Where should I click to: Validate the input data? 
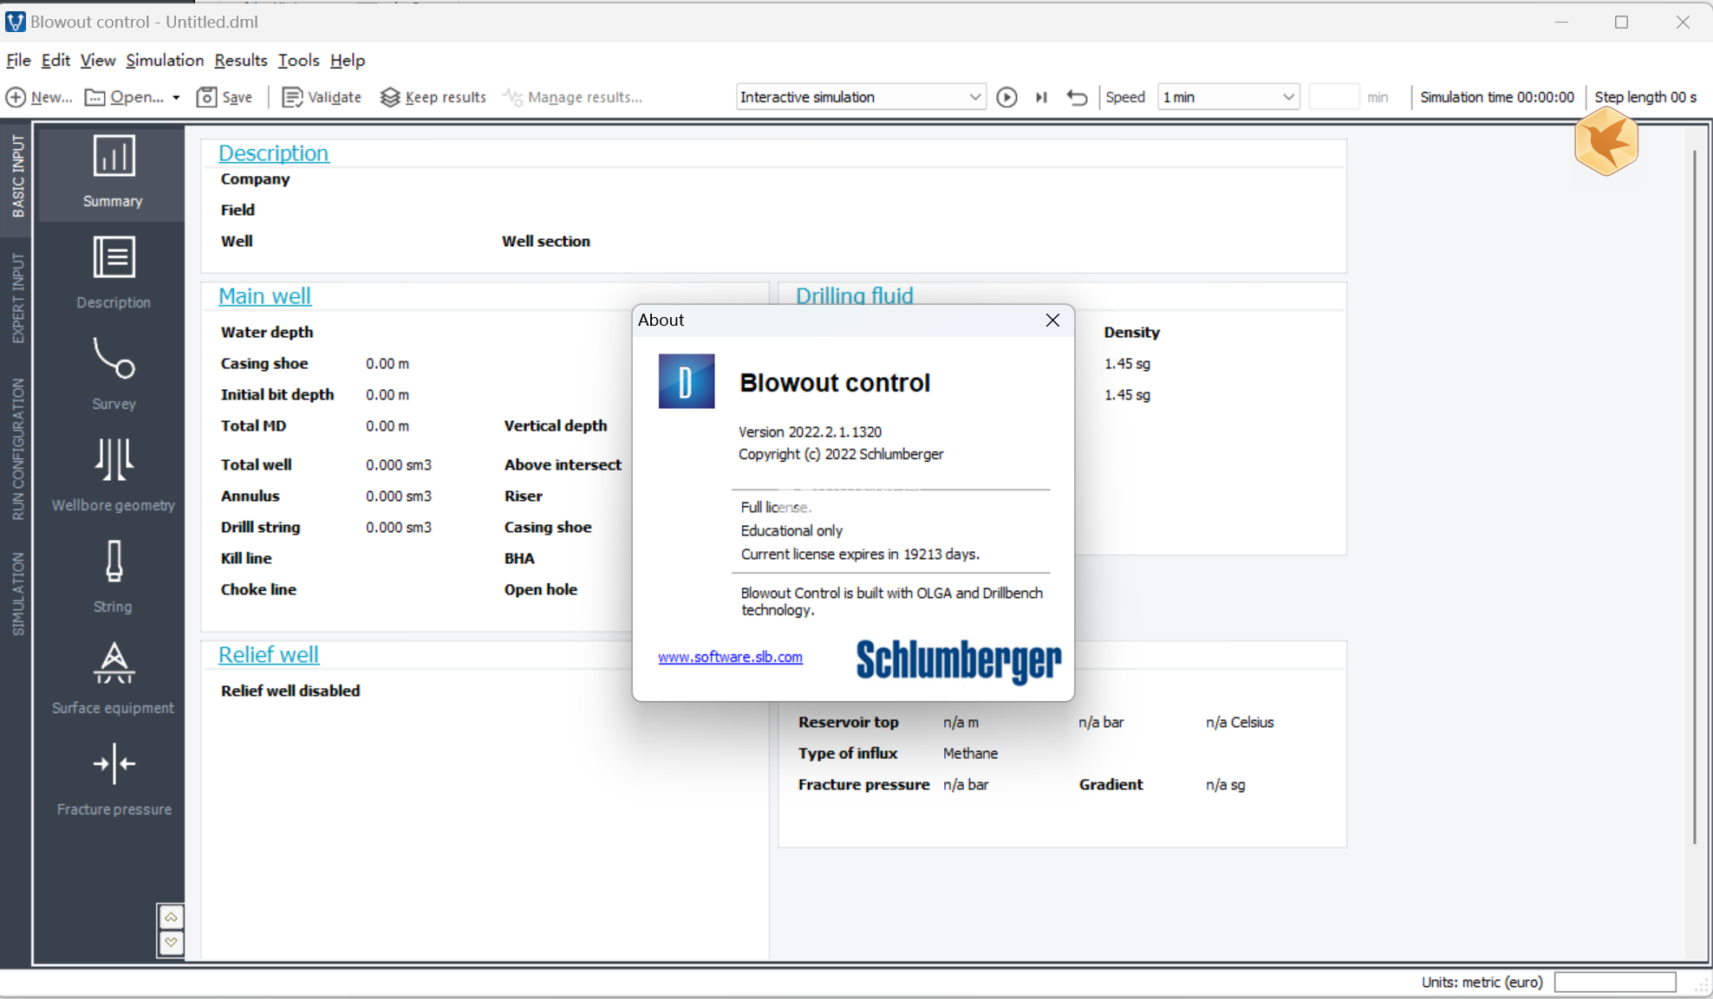tap(322, 97)
